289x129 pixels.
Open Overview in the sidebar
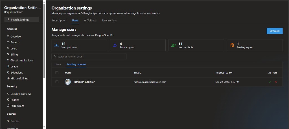16,36
